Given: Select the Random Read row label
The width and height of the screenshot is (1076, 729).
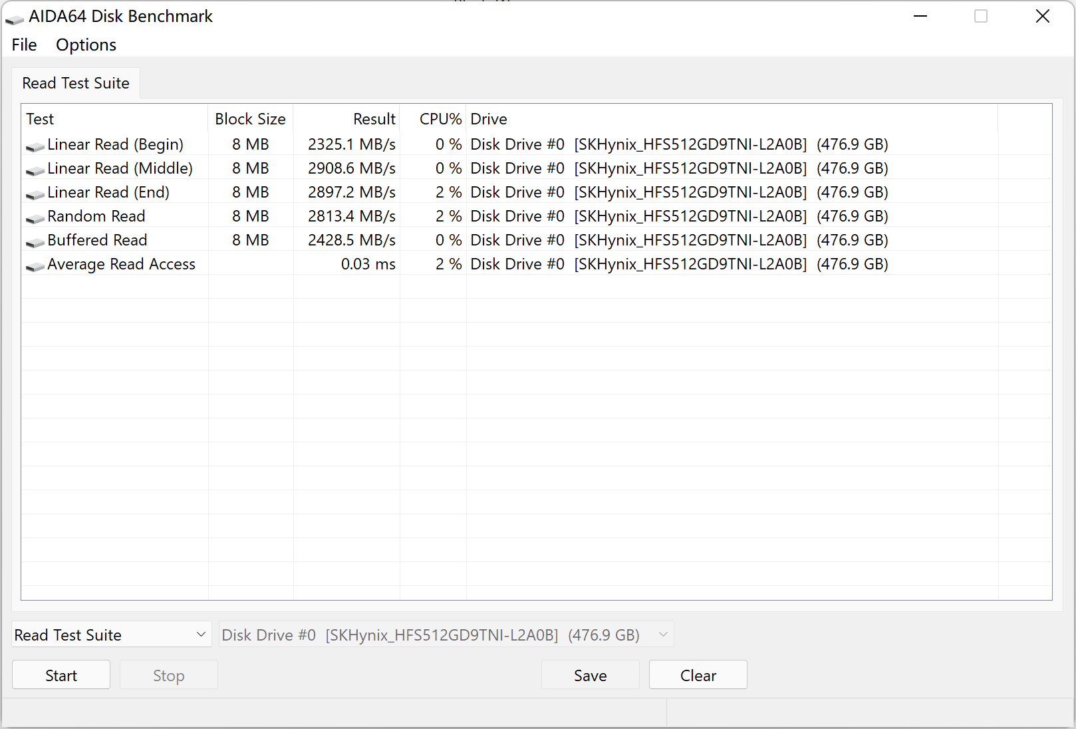Looking at the screenshot, I should coord(96,216).
